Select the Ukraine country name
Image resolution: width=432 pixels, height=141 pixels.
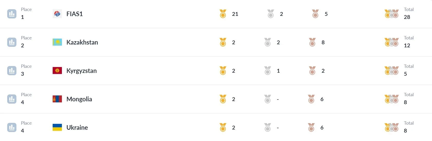tap(77, 127)
